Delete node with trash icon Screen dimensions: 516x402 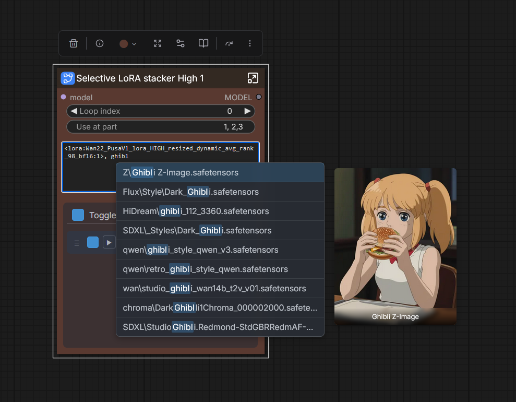(x=74, y=43)
